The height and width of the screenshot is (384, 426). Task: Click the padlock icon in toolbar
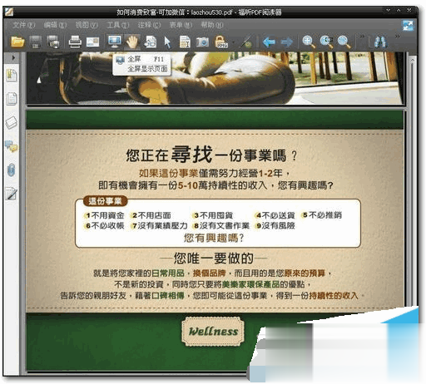click(x=221, y=42)
